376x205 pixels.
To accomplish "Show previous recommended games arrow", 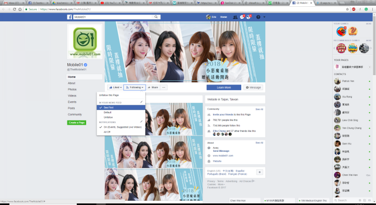I will [335, 48].
